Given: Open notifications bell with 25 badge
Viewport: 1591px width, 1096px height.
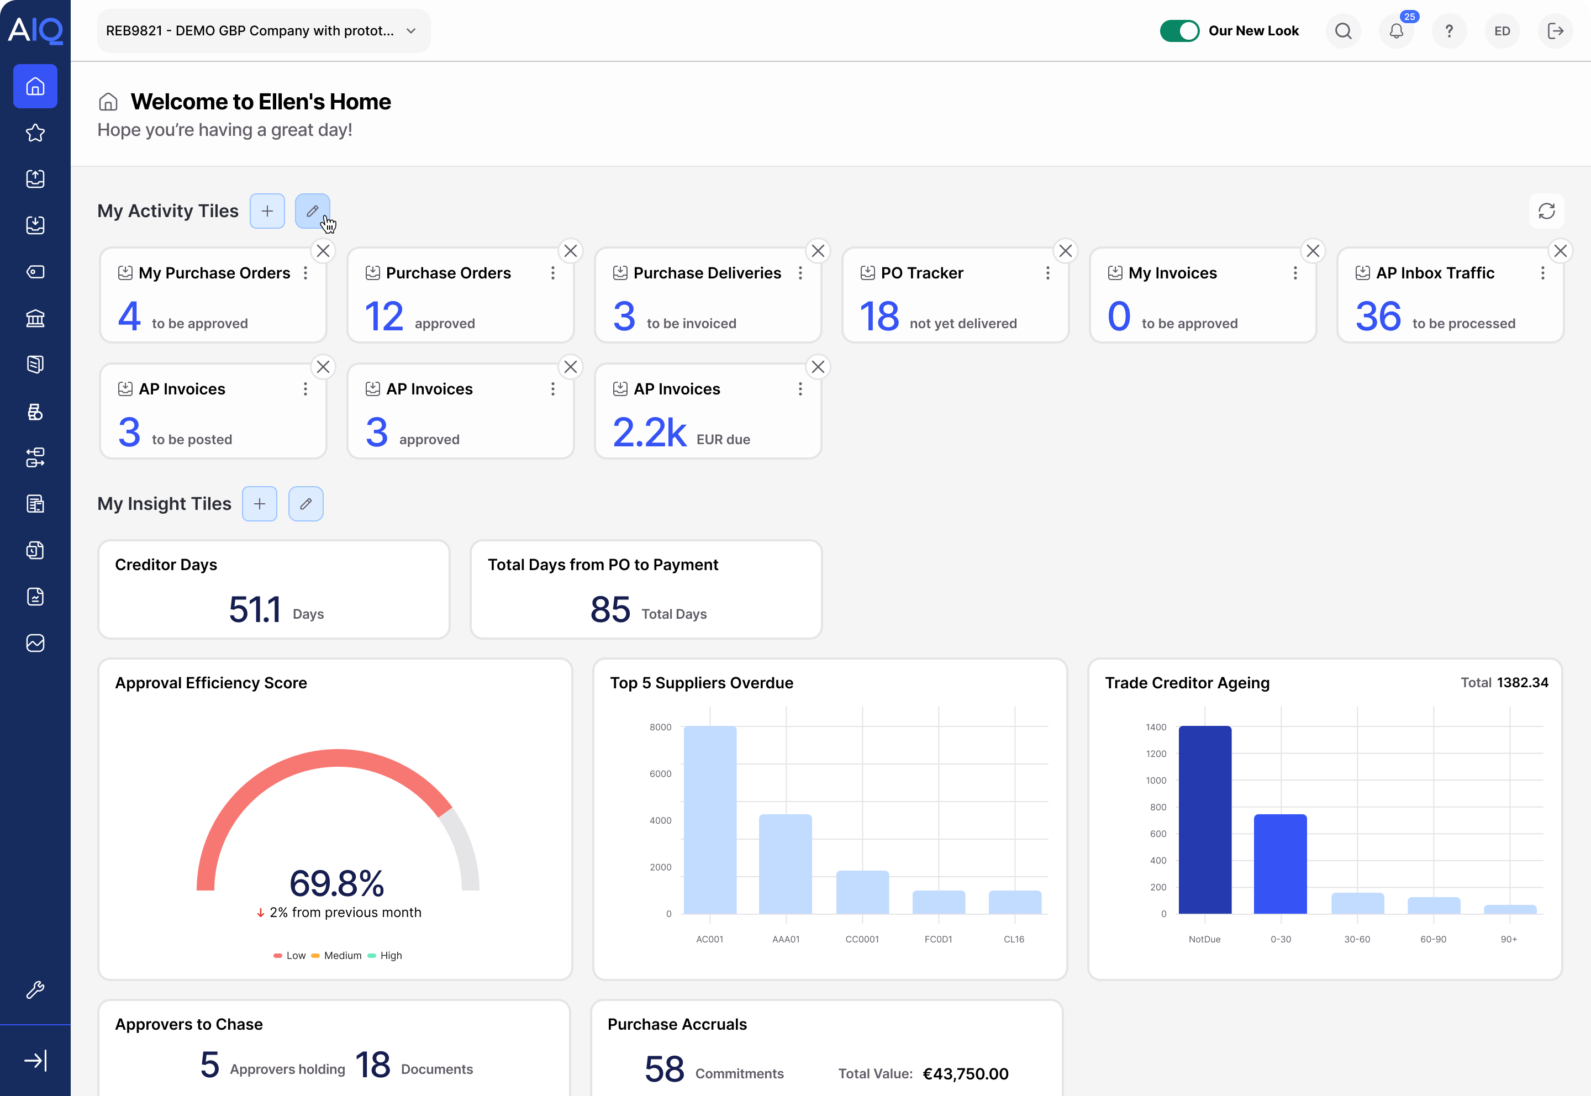Looking at the screenshot, I should tap(1396, 31).
